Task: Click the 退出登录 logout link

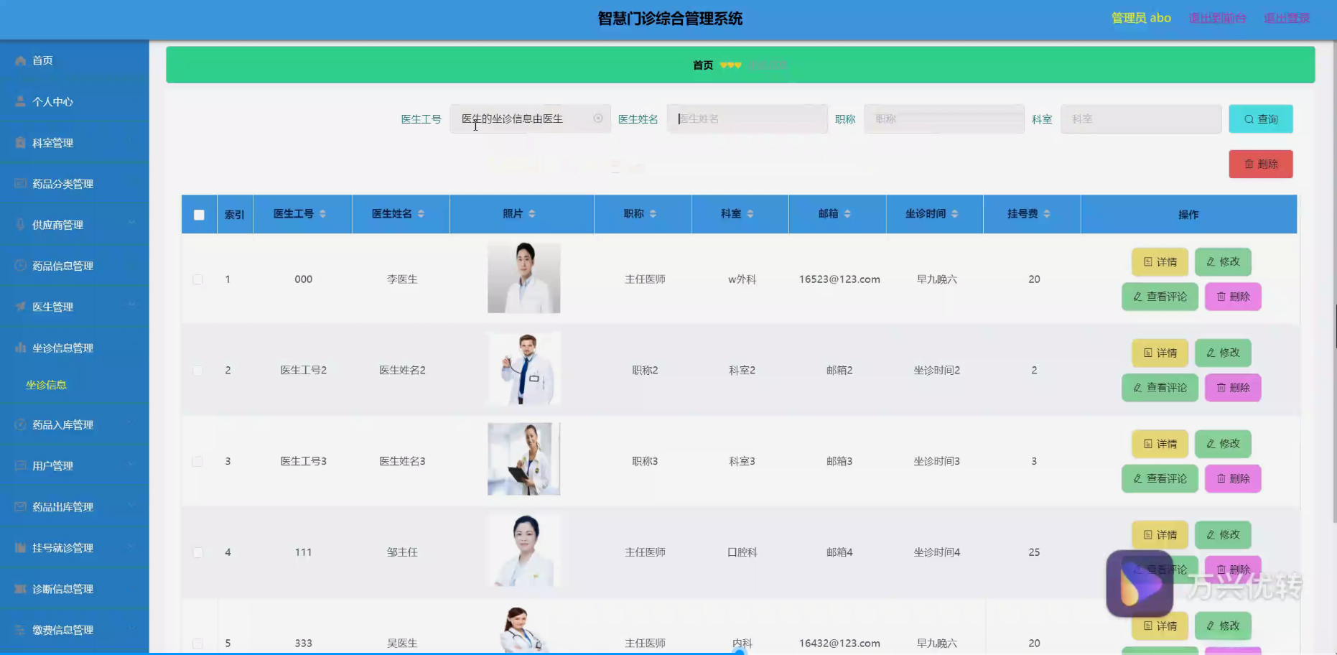Action: click(1287, 18)
